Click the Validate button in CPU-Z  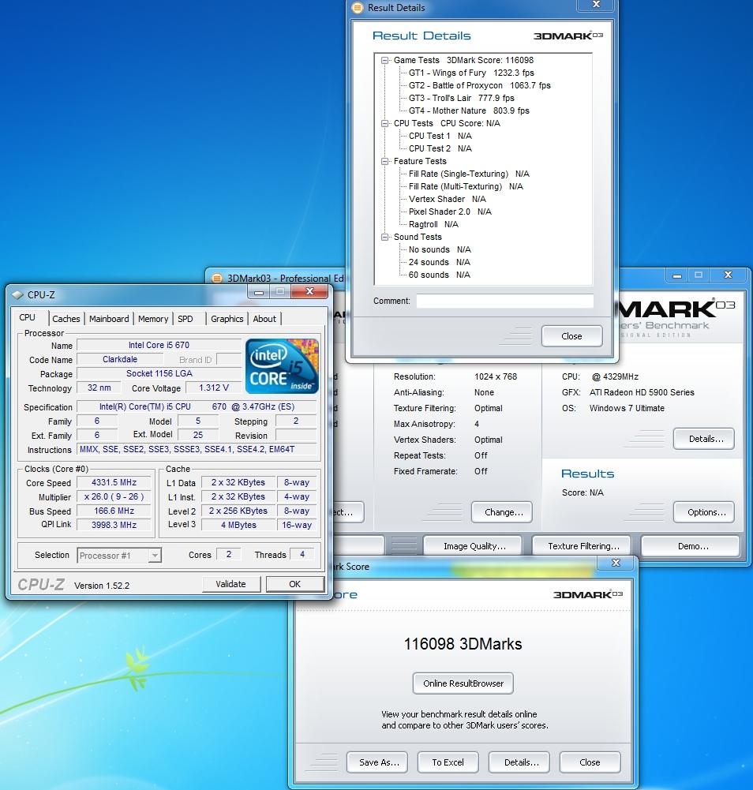[x=230, y=584]
